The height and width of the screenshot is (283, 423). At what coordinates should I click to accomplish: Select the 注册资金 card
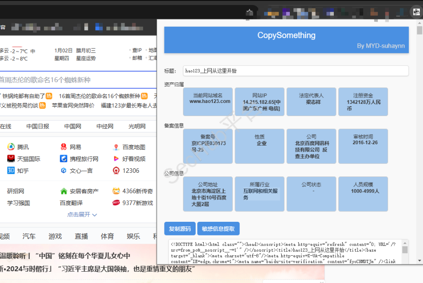[x=363, y=102]
